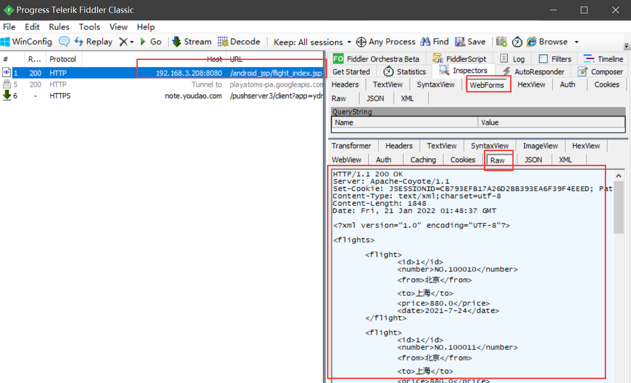
Task: Click session 6 download arrow icon
Action: (x=7, y=96)
